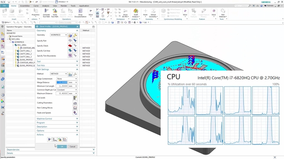Click the Draft Analysis icon

[136, 13]
